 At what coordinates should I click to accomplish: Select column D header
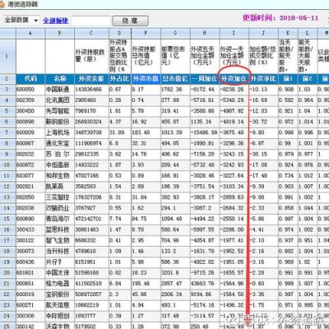point(120,33)
